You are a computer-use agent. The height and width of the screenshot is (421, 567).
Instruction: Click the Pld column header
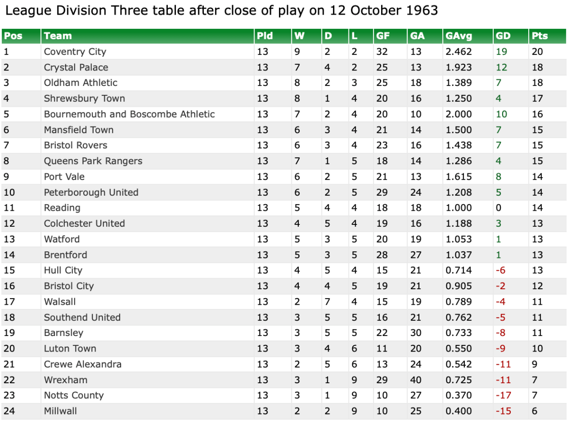click(265, 36)
